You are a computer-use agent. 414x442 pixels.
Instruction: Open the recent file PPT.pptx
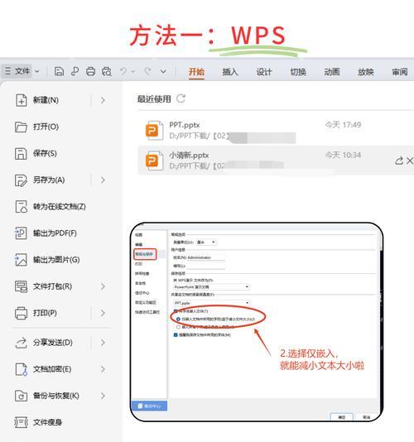(254, 131)
